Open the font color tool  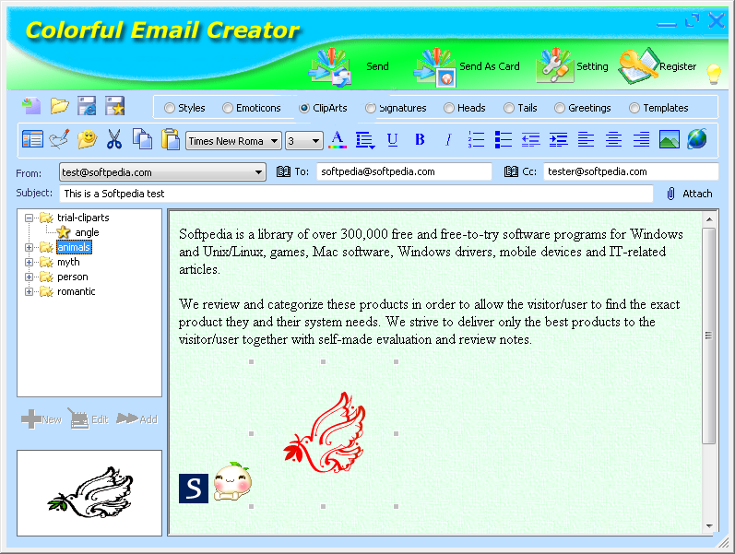point(338,140)
